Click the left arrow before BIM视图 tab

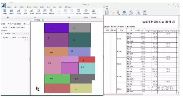(x=31, y=20)
